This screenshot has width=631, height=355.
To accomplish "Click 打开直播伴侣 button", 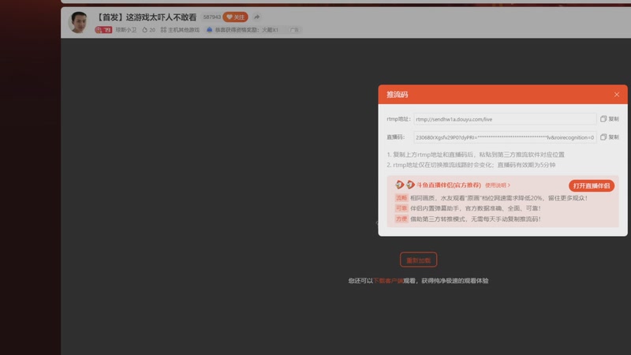I will pyautogui.click(x=591, y=185).
